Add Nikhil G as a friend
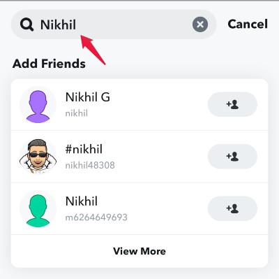This screenshot has height=279, width=279. (x=232, y=104)
